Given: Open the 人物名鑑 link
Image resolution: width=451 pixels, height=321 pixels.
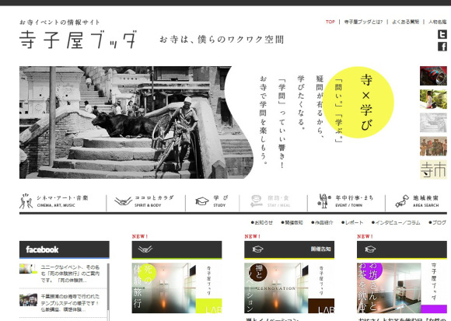Looking at the screenshot, I should tap(438, 22).
